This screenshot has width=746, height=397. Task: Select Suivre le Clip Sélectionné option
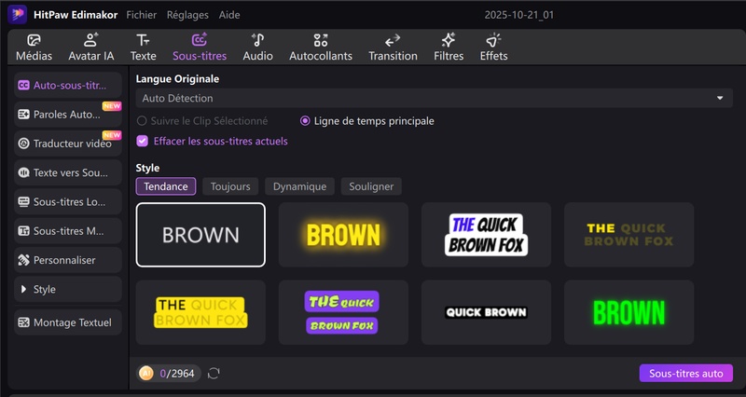click(143, 121)
